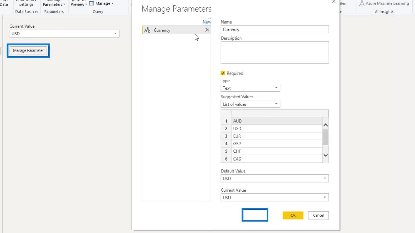Open the Default Value dropdown
The image size is (415, 233).
(275, 178)
